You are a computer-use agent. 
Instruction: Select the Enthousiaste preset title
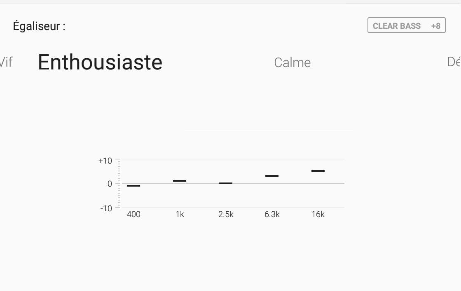coord(100,62)
